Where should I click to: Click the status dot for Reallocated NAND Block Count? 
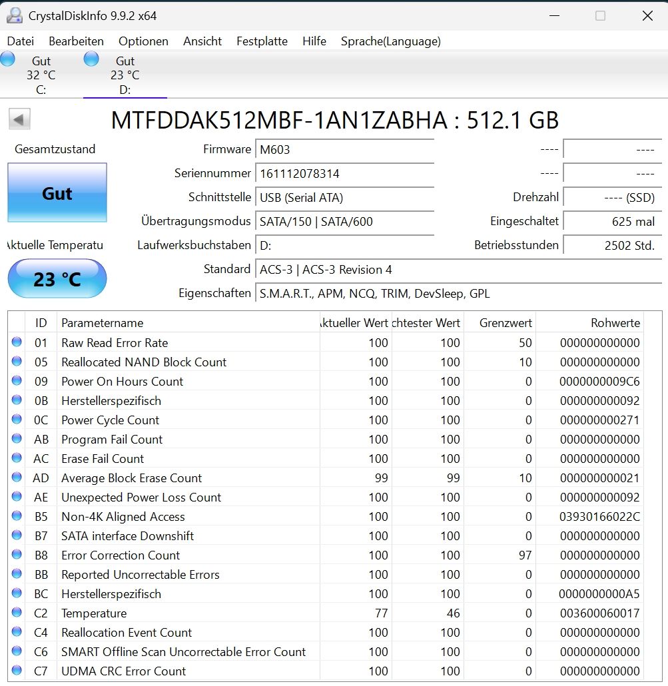[x=17, y=362]
